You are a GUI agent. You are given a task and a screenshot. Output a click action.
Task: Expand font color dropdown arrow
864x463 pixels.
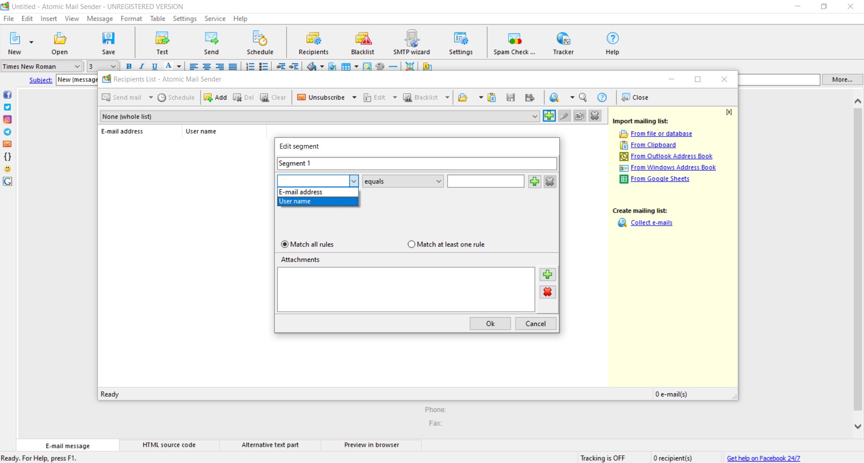coord(179,66)
